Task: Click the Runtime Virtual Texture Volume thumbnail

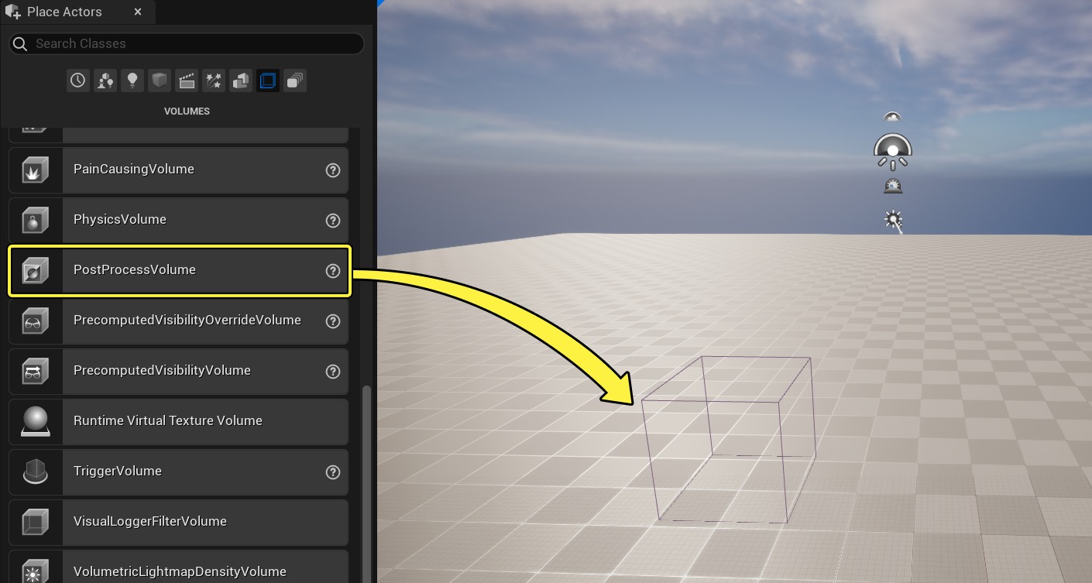Action: click(35, 421)
